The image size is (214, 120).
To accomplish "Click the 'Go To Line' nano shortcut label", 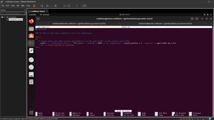I will tap(128, 115).
